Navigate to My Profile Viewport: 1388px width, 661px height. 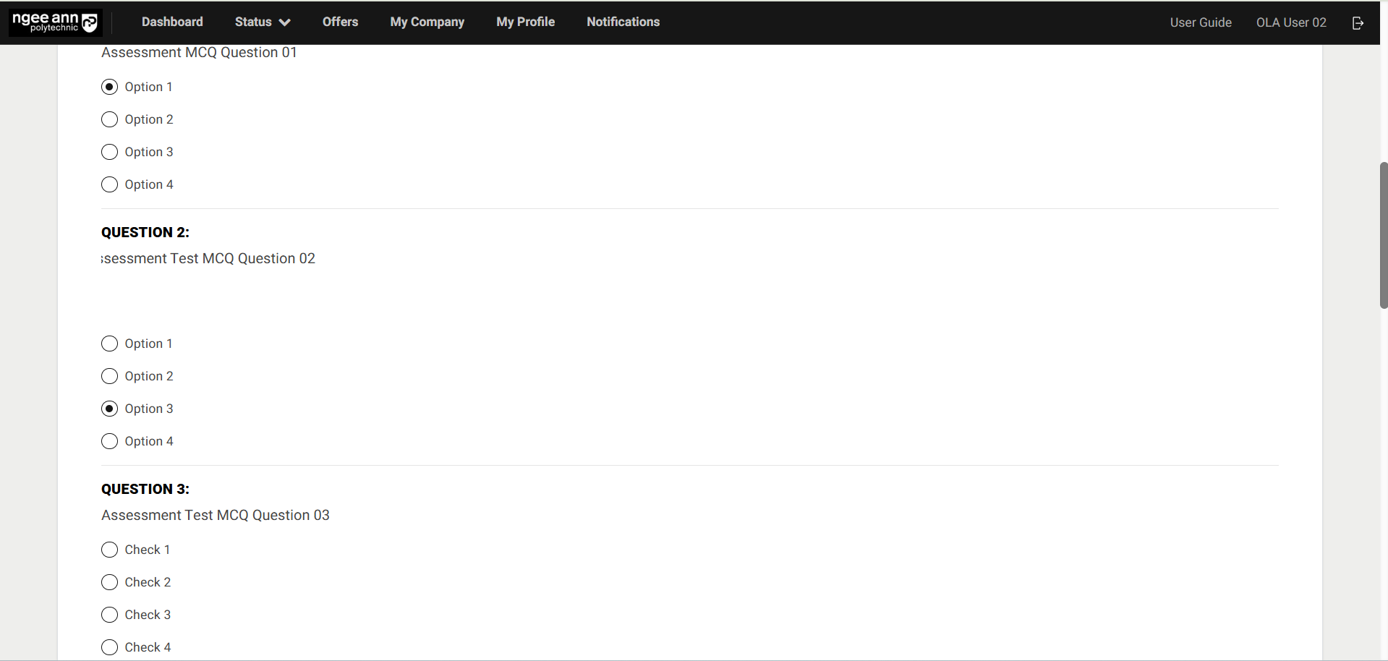(525, 22)
